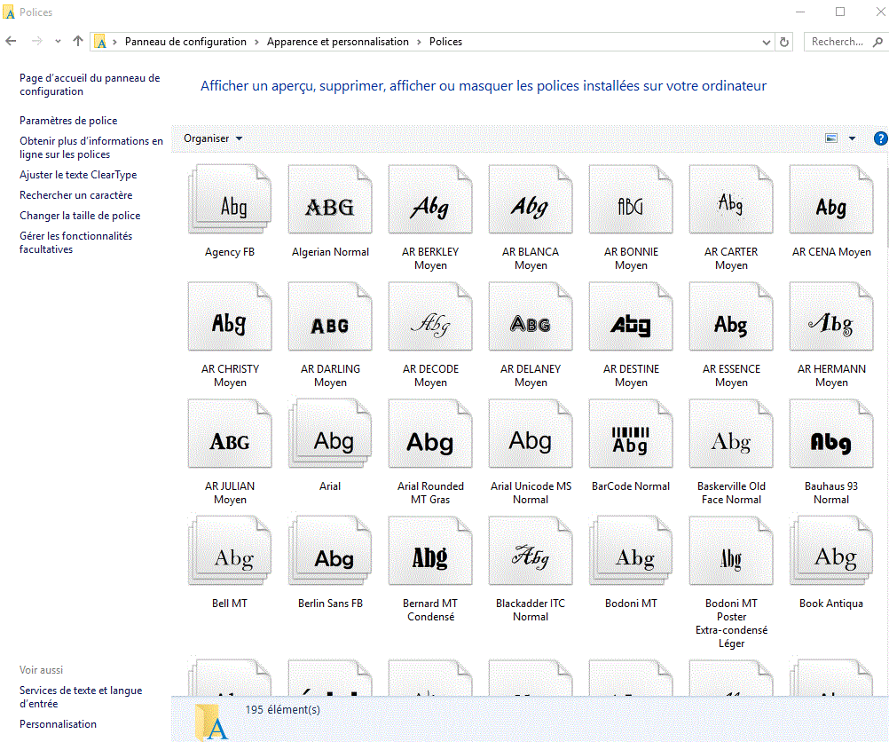
Task: Select the Bodoni MT Poster font icon
Action: 731,550
